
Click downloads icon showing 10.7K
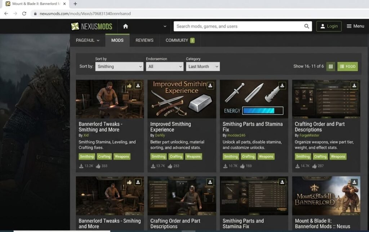tap(225, 166)
